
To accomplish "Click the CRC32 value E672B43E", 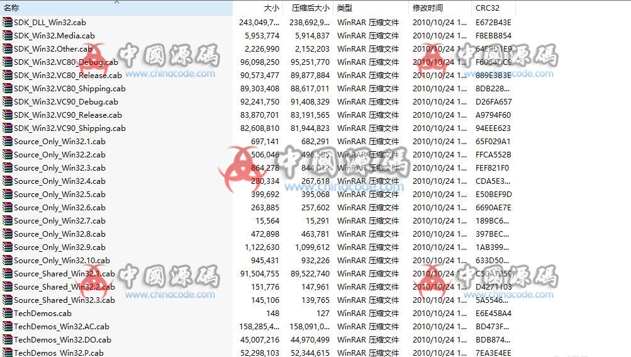I will (493, 23).
